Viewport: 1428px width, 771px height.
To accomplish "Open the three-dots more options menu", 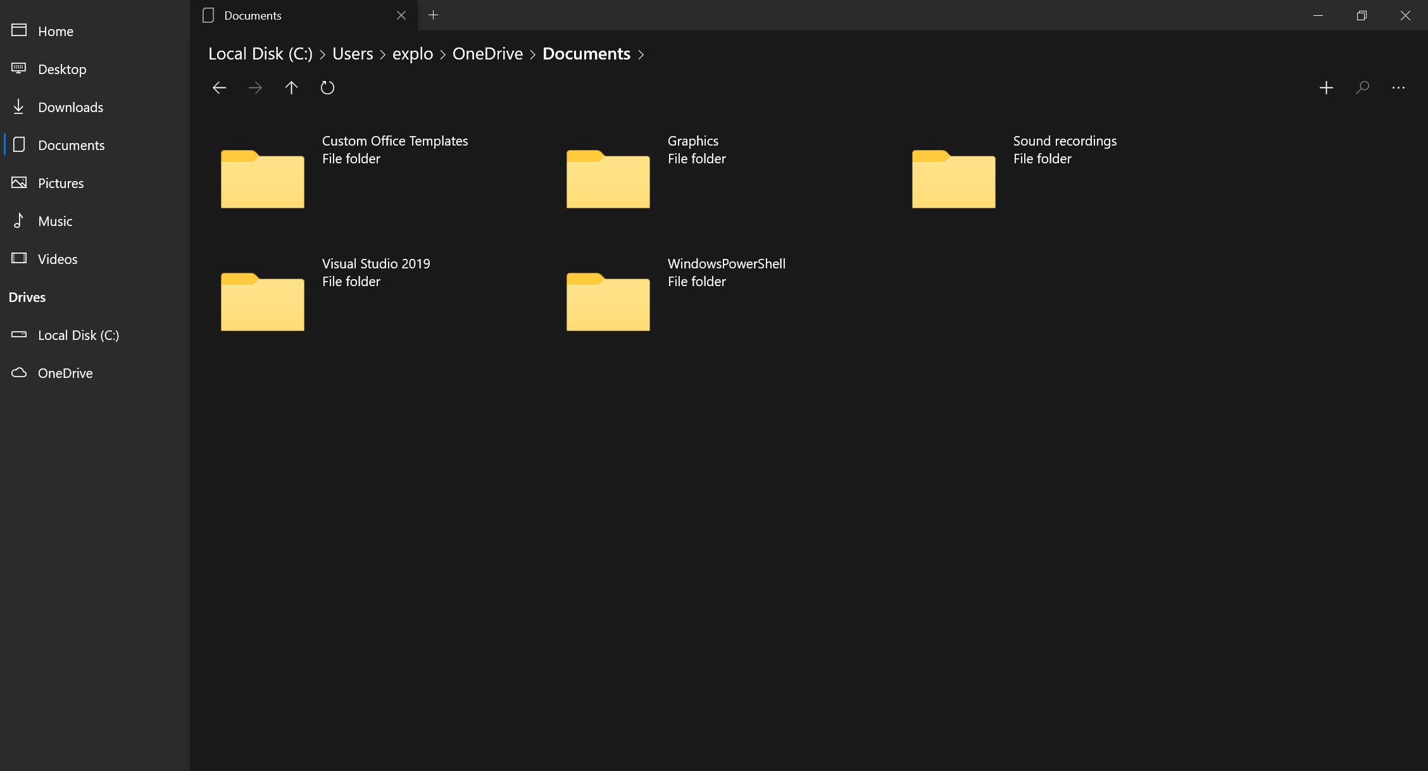I will [1398, 87].
